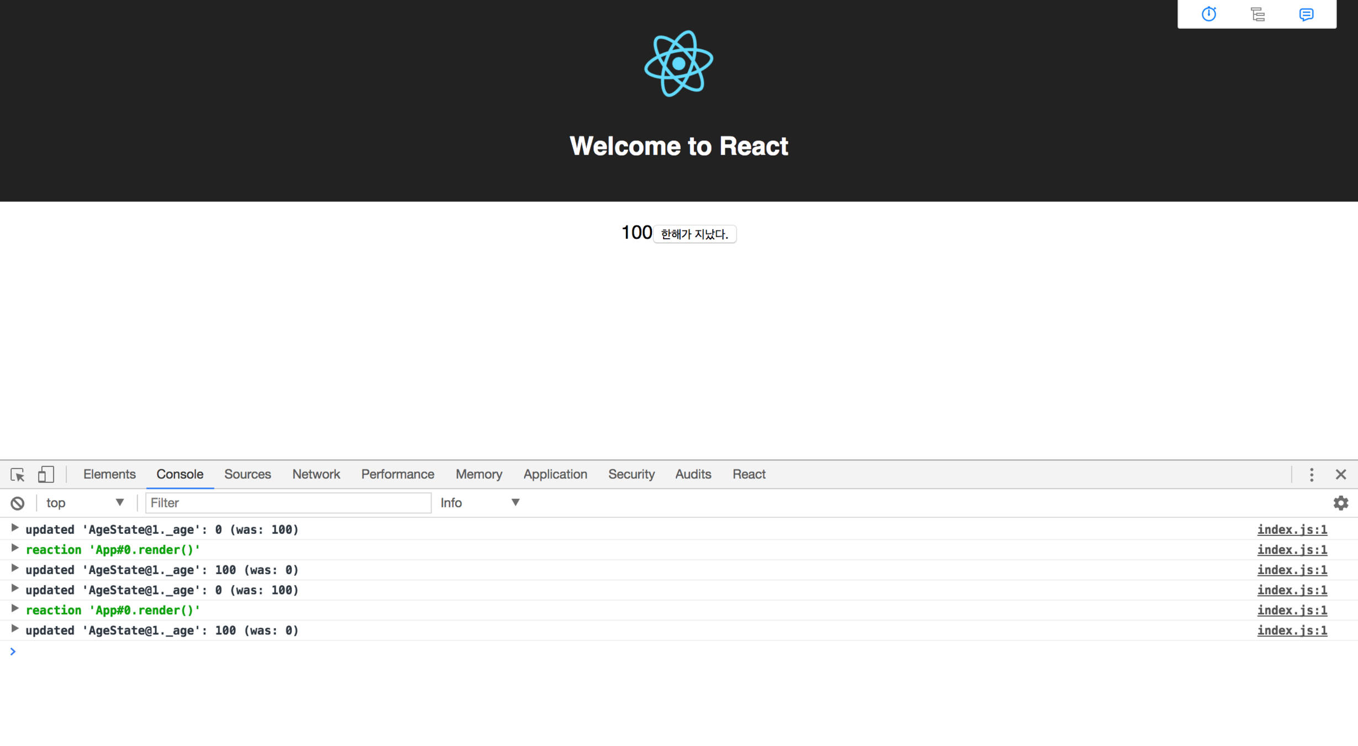Close the DevTools panel
Viewport: 1358px width, 746px height.
pos(1340,475)
